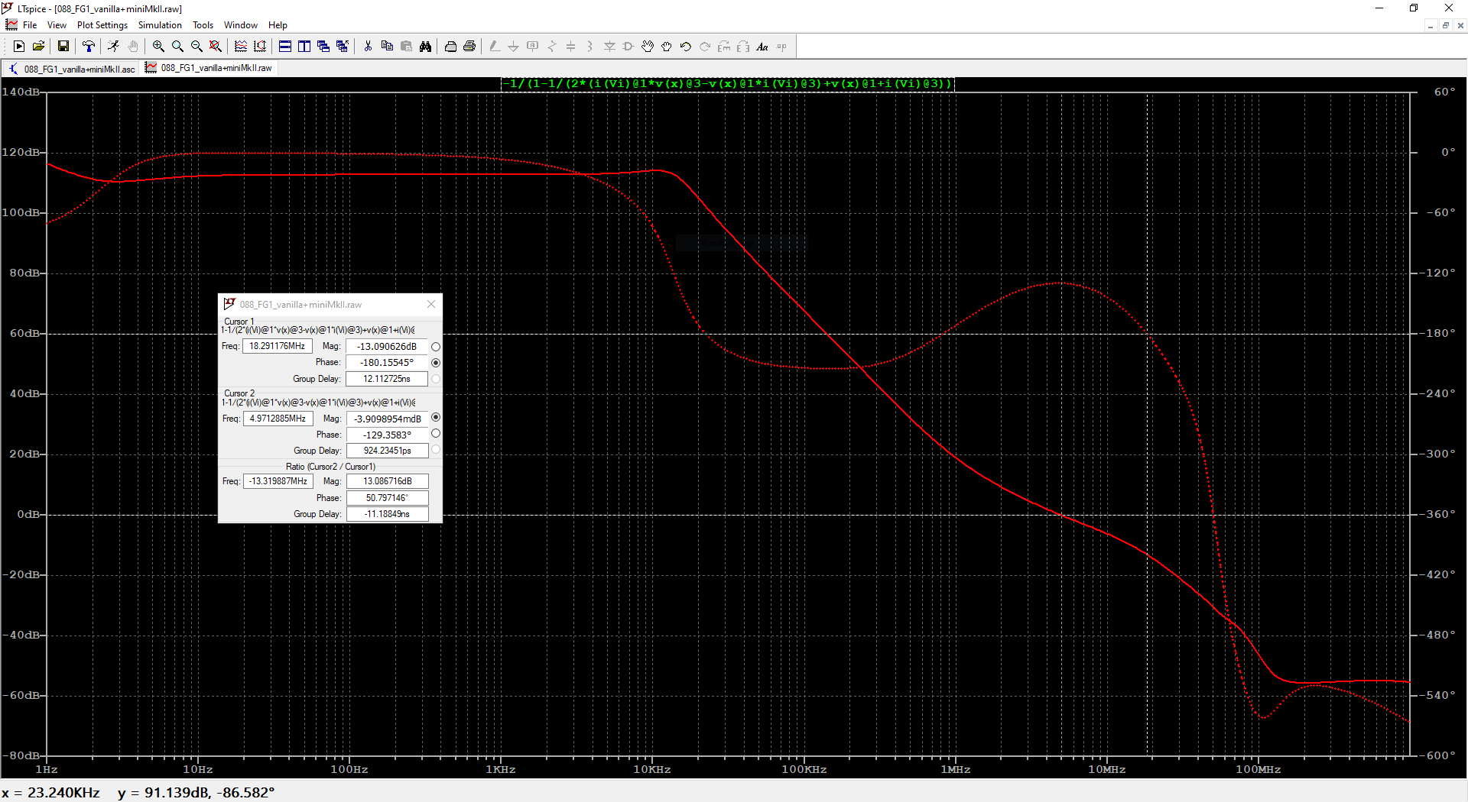Open the View menu
The width and height of the screenshot is (1468, 802).
pyautogui.click(x=57, y=25)
